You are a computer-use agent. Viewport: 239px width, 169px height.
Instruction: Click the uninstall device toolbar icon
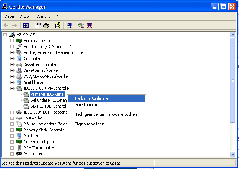(x=89, y=25)
